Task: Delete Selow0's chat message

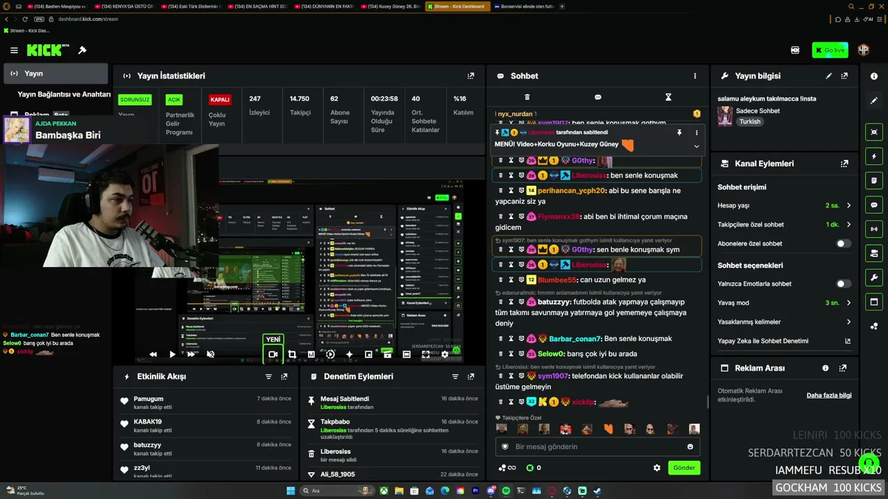Action: click(x=500, y=354)
